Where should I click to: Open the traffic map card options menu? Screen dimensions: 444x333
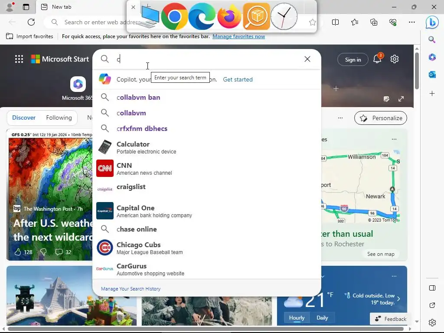click(x=394, y=139)
